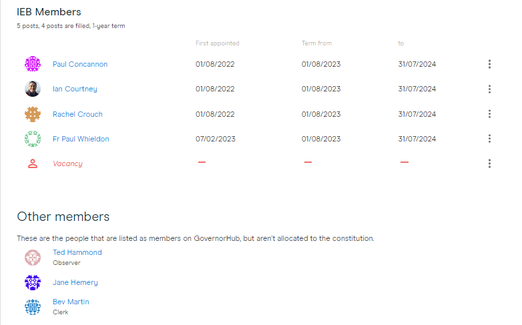Viewport: 522px width, 325px height.
Task: Click Ted Hammond's pink avatar icon
Action: click(x=33, y=258)
